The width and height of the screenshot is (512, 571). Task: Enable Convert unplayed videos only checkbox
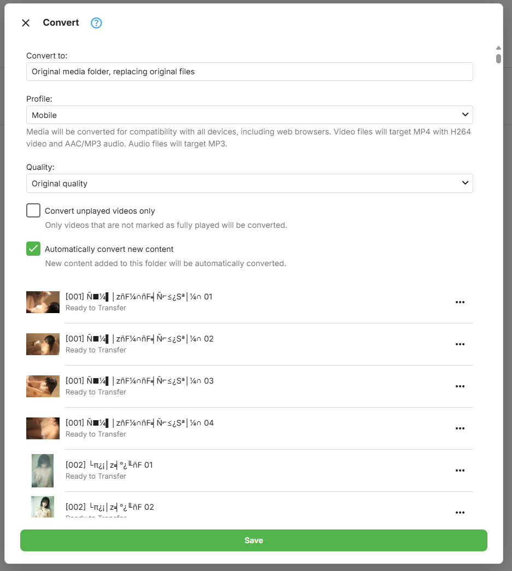tap(33, 210)
